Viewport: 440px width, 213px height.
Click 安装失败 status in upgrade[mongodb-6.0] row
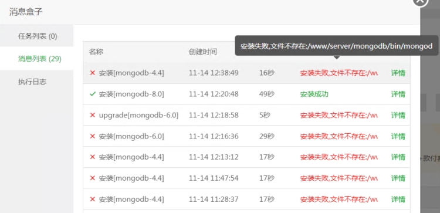(339, 115)
